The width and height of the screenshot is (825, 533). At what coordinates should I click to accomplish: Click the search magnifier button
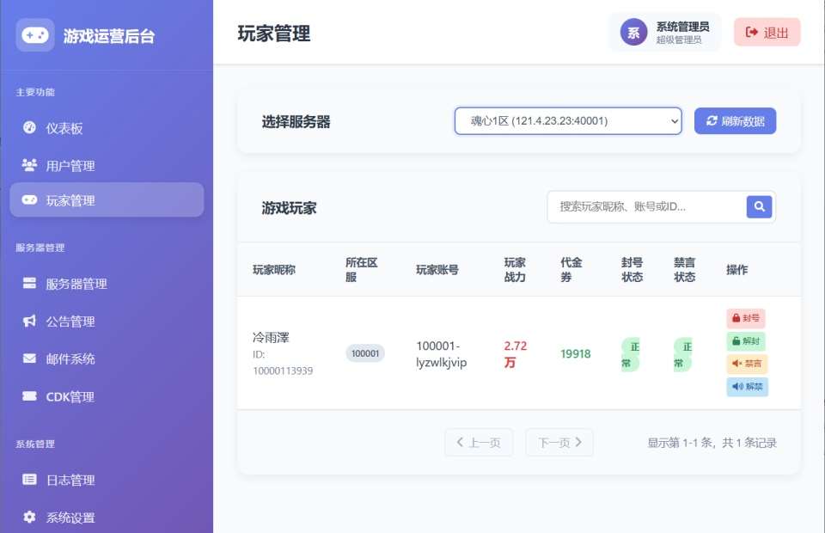759,206
